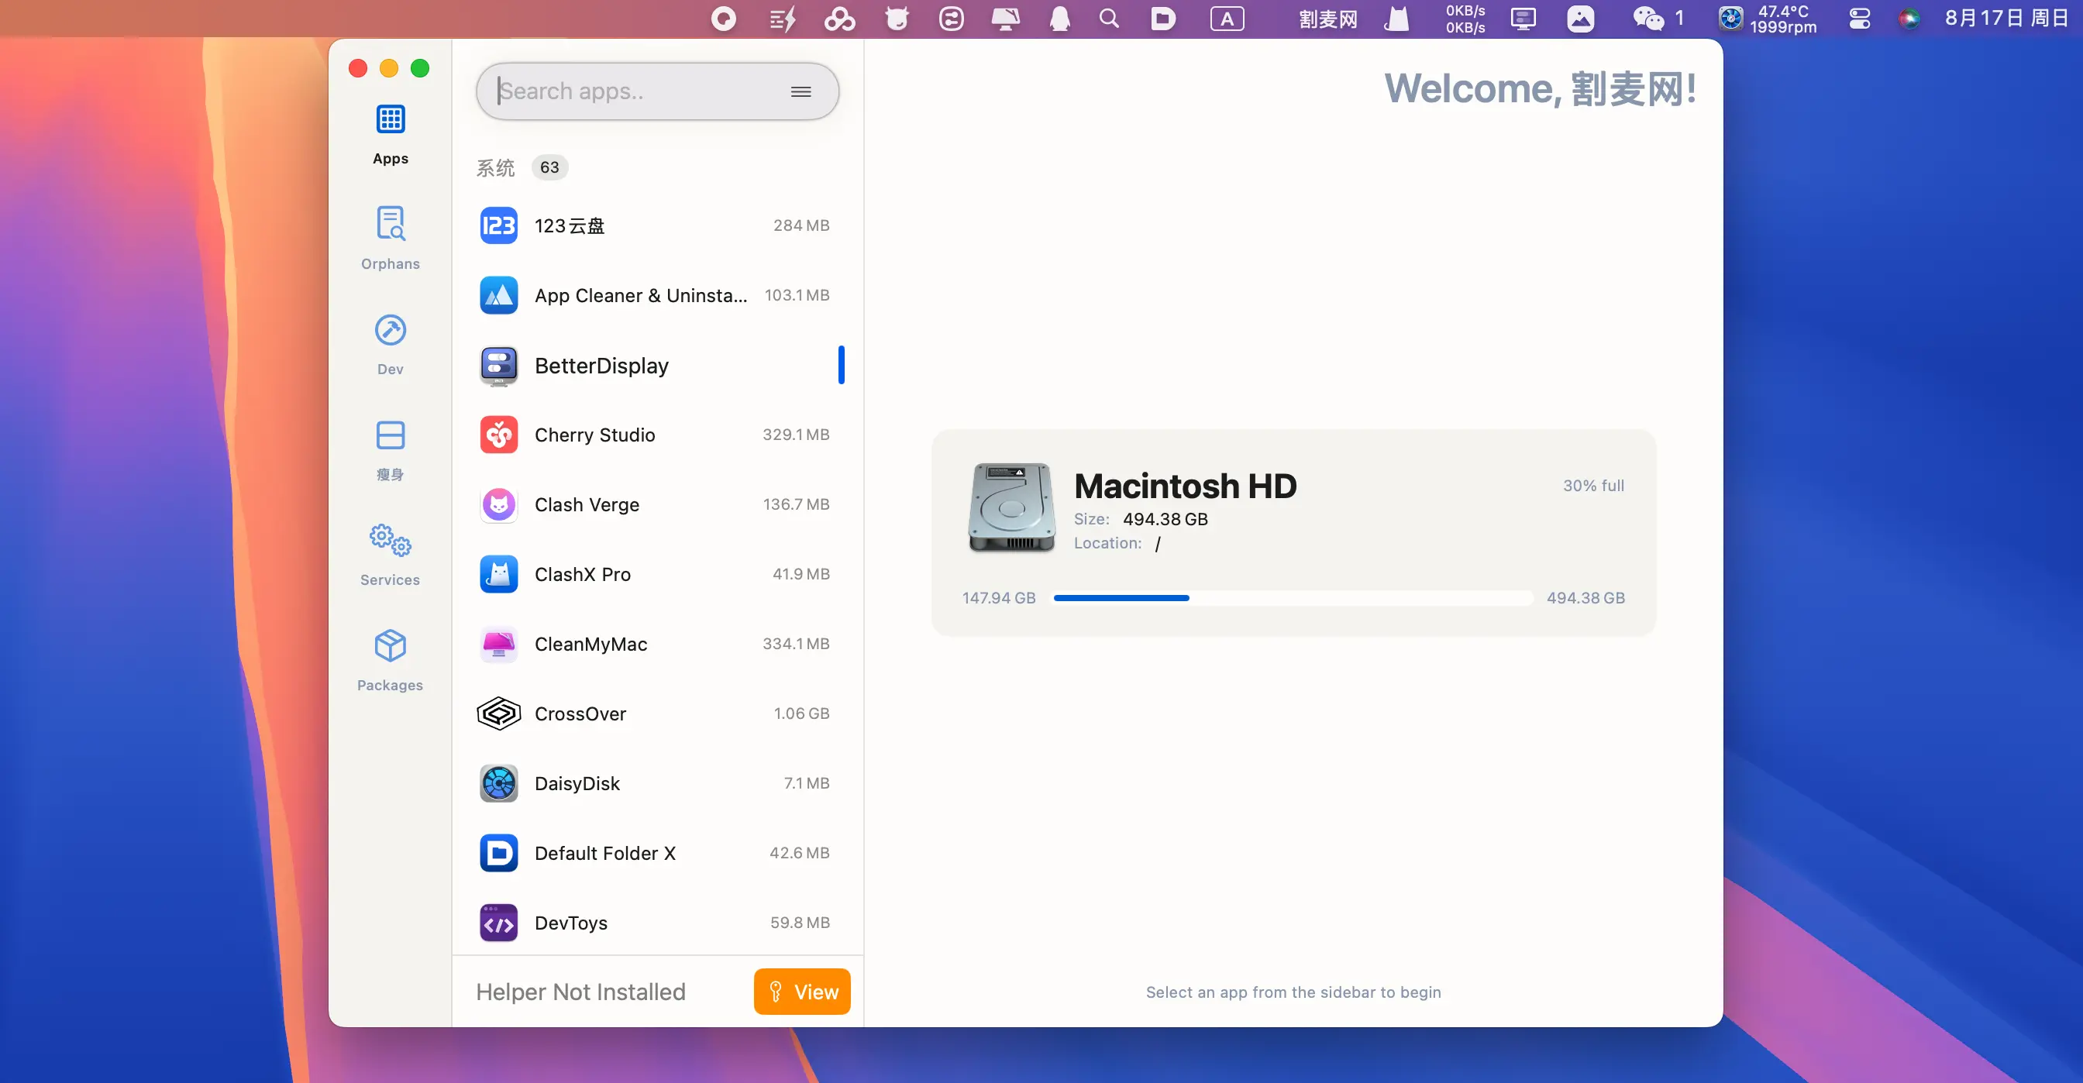Open Control Center in menu bar
The width and height of the screenshot is (2083, 1083).
[1859, 18]
